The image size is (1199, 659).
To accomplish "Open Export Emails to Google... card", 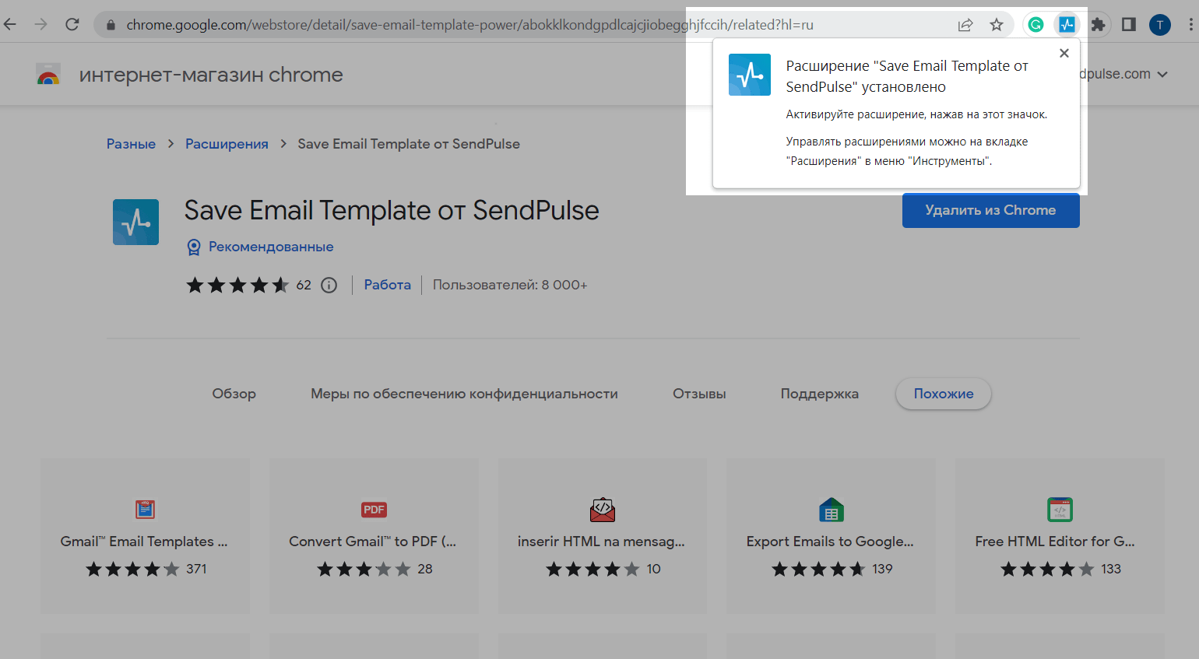I will [x=831, y=536].
